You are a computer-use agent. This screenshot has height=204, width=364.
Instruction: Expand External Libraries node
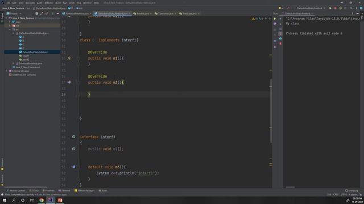pos(7,71)
